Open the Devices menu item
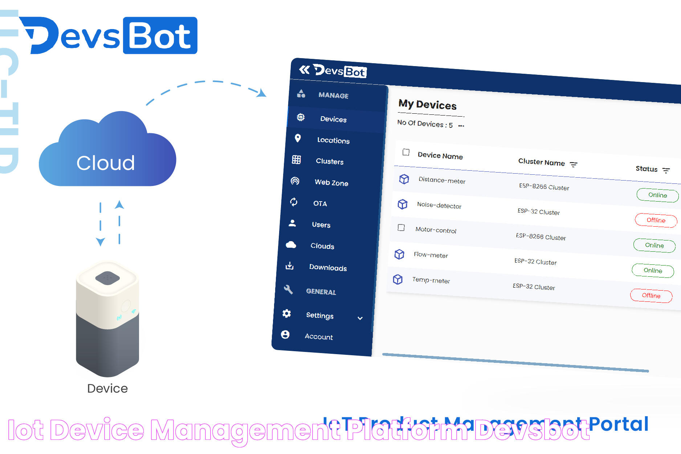Viewport: 681px width, 454px height. tap(333, 119)
